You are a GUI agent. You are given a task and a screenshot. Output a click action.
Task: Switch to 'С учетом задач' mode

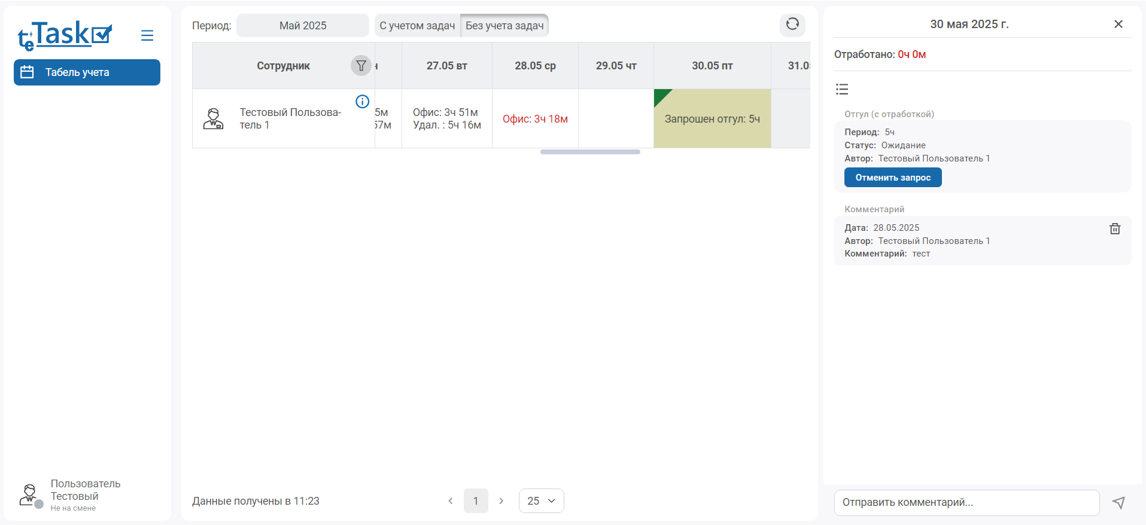pos(417,26)
